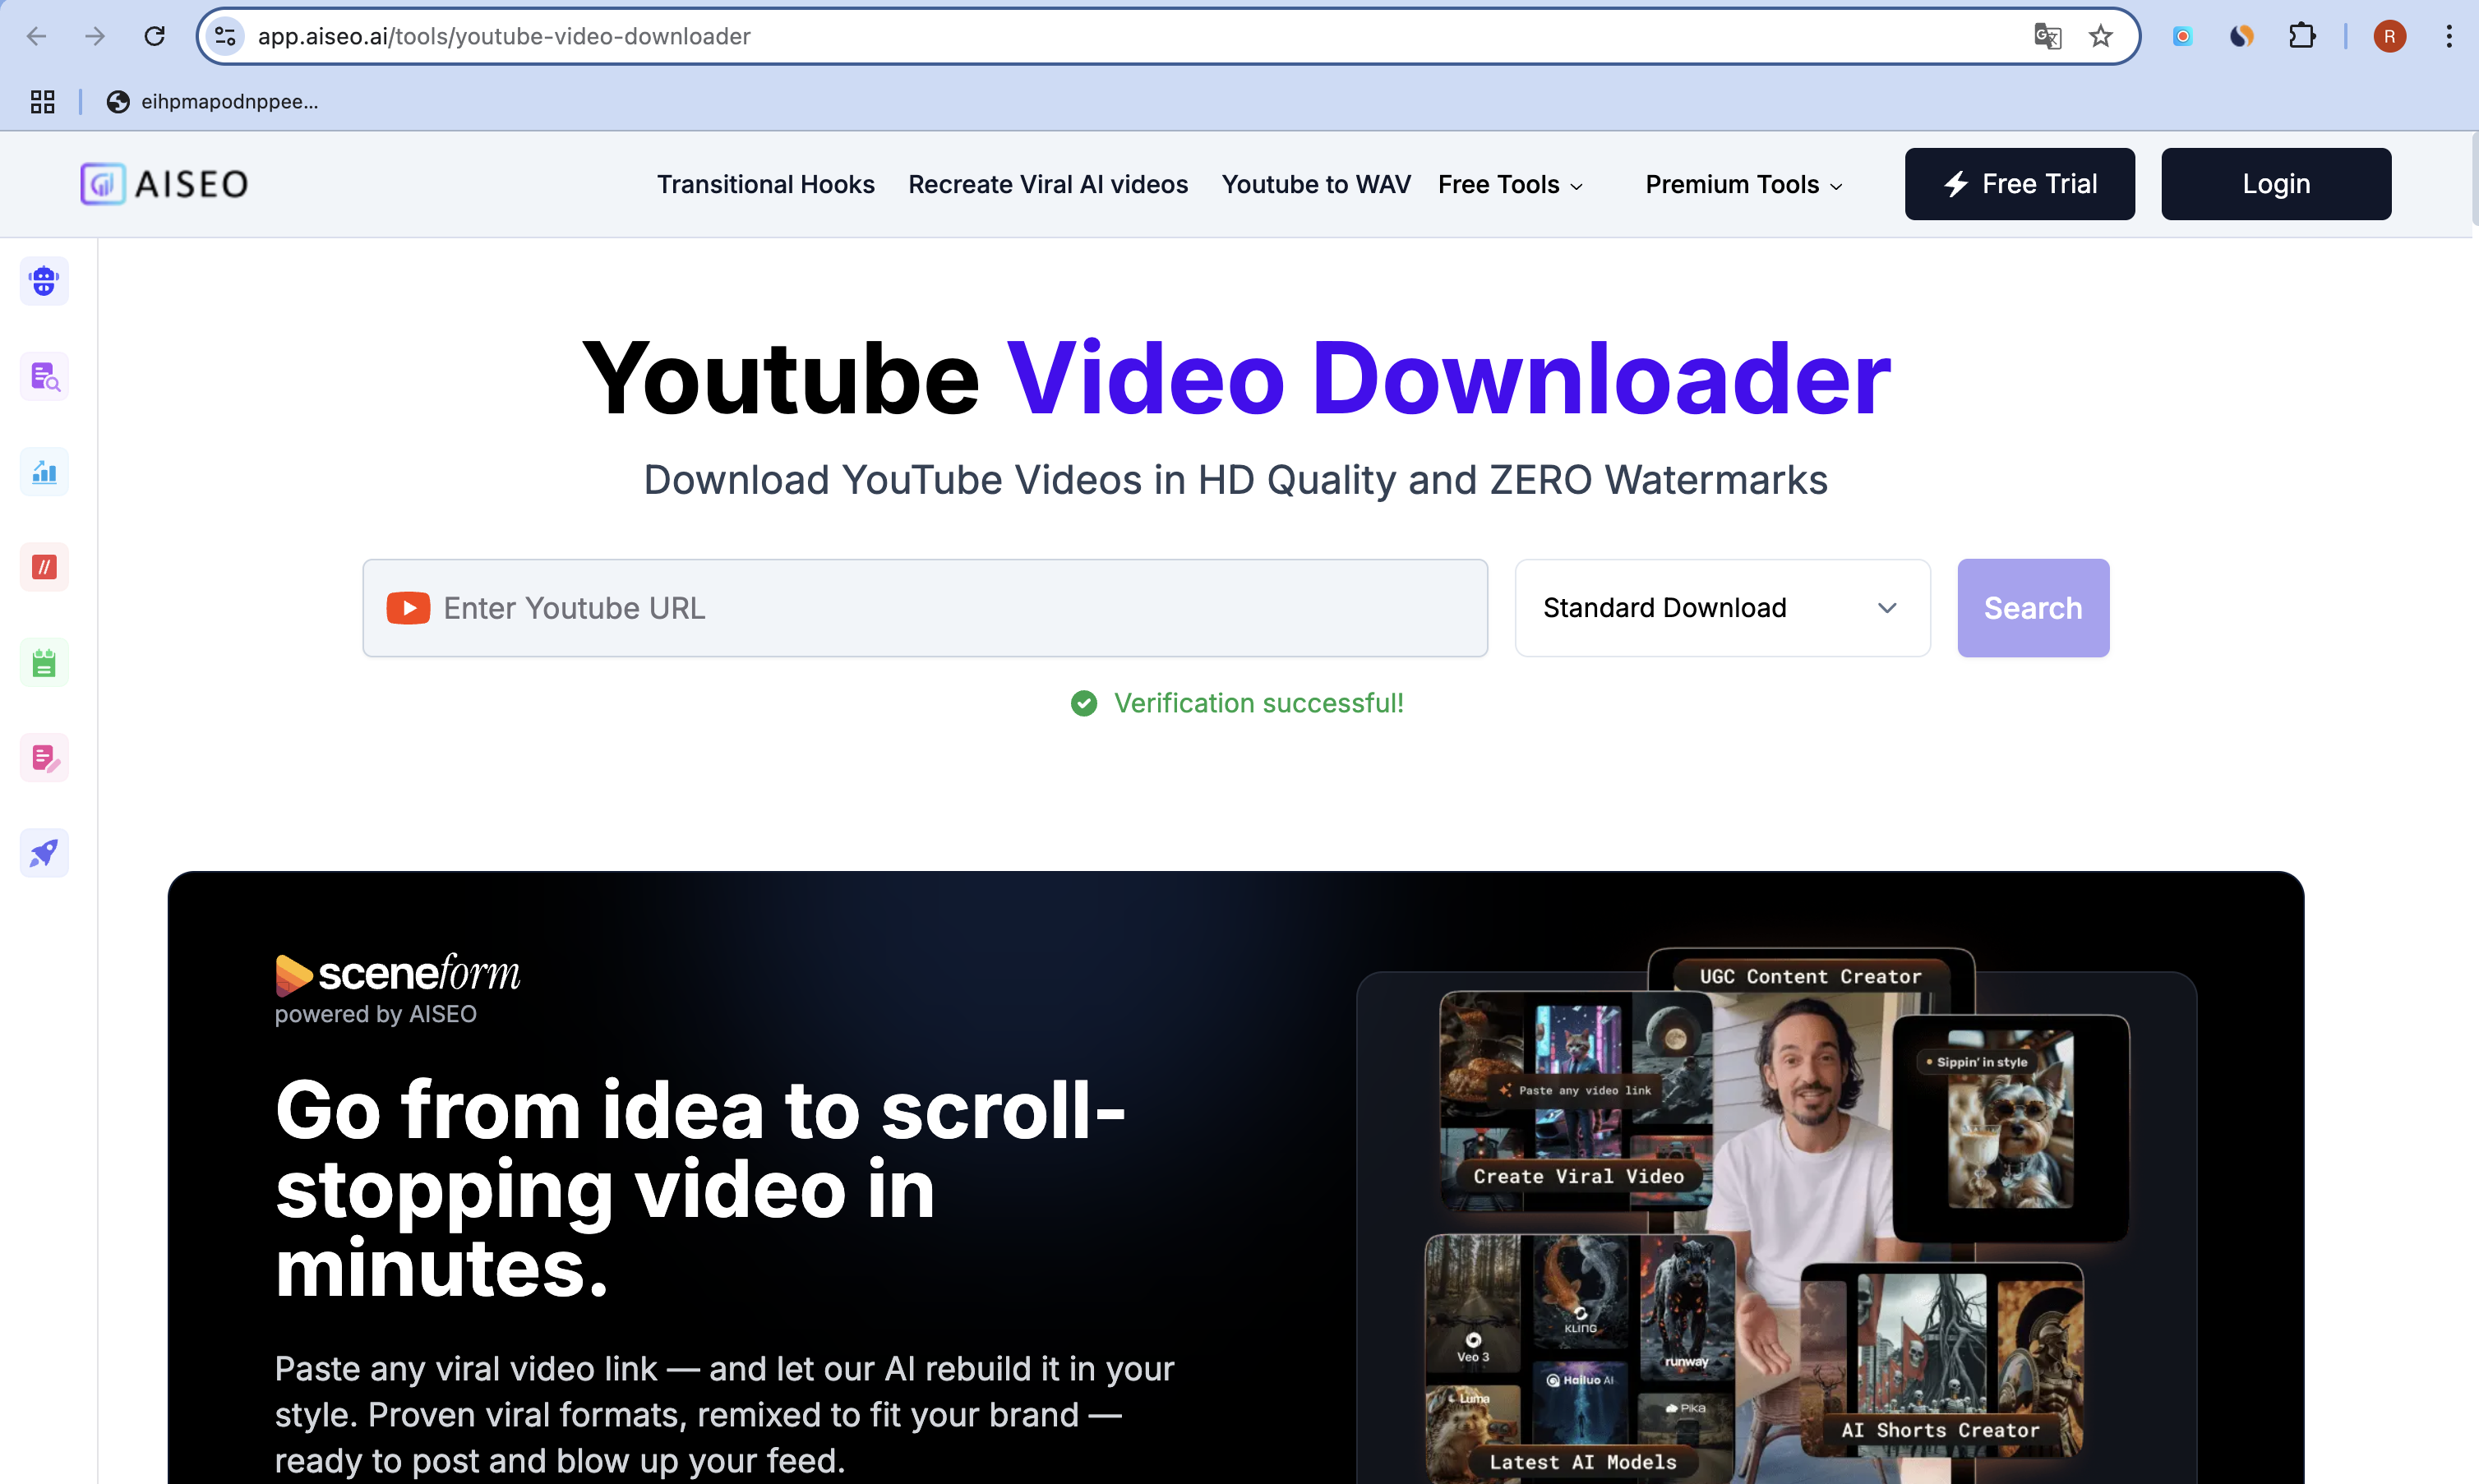Click the 'powered by AISEO' text
Image resolution: width=2479 pixels, height=1484 pixels.
tap(376, 1014)
